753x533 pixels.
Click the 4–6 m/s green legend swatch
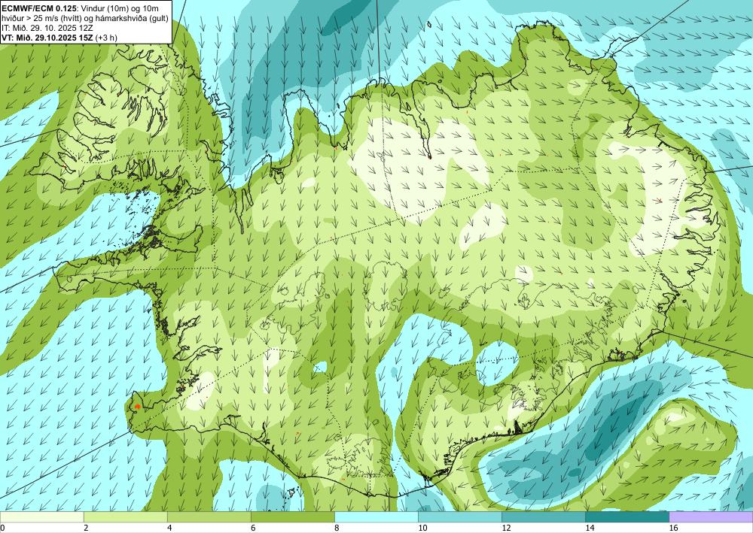click(x=209, y=516)
